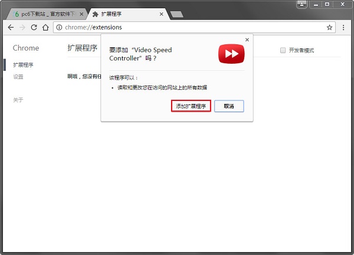Click the Video Speed Controller logo
The image size is (354, 255).
(x=231, y=54)
